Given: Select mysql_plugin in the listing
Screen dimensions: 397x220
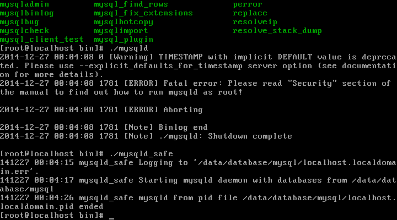Looking at the screenshot, I should click(124, 40).
